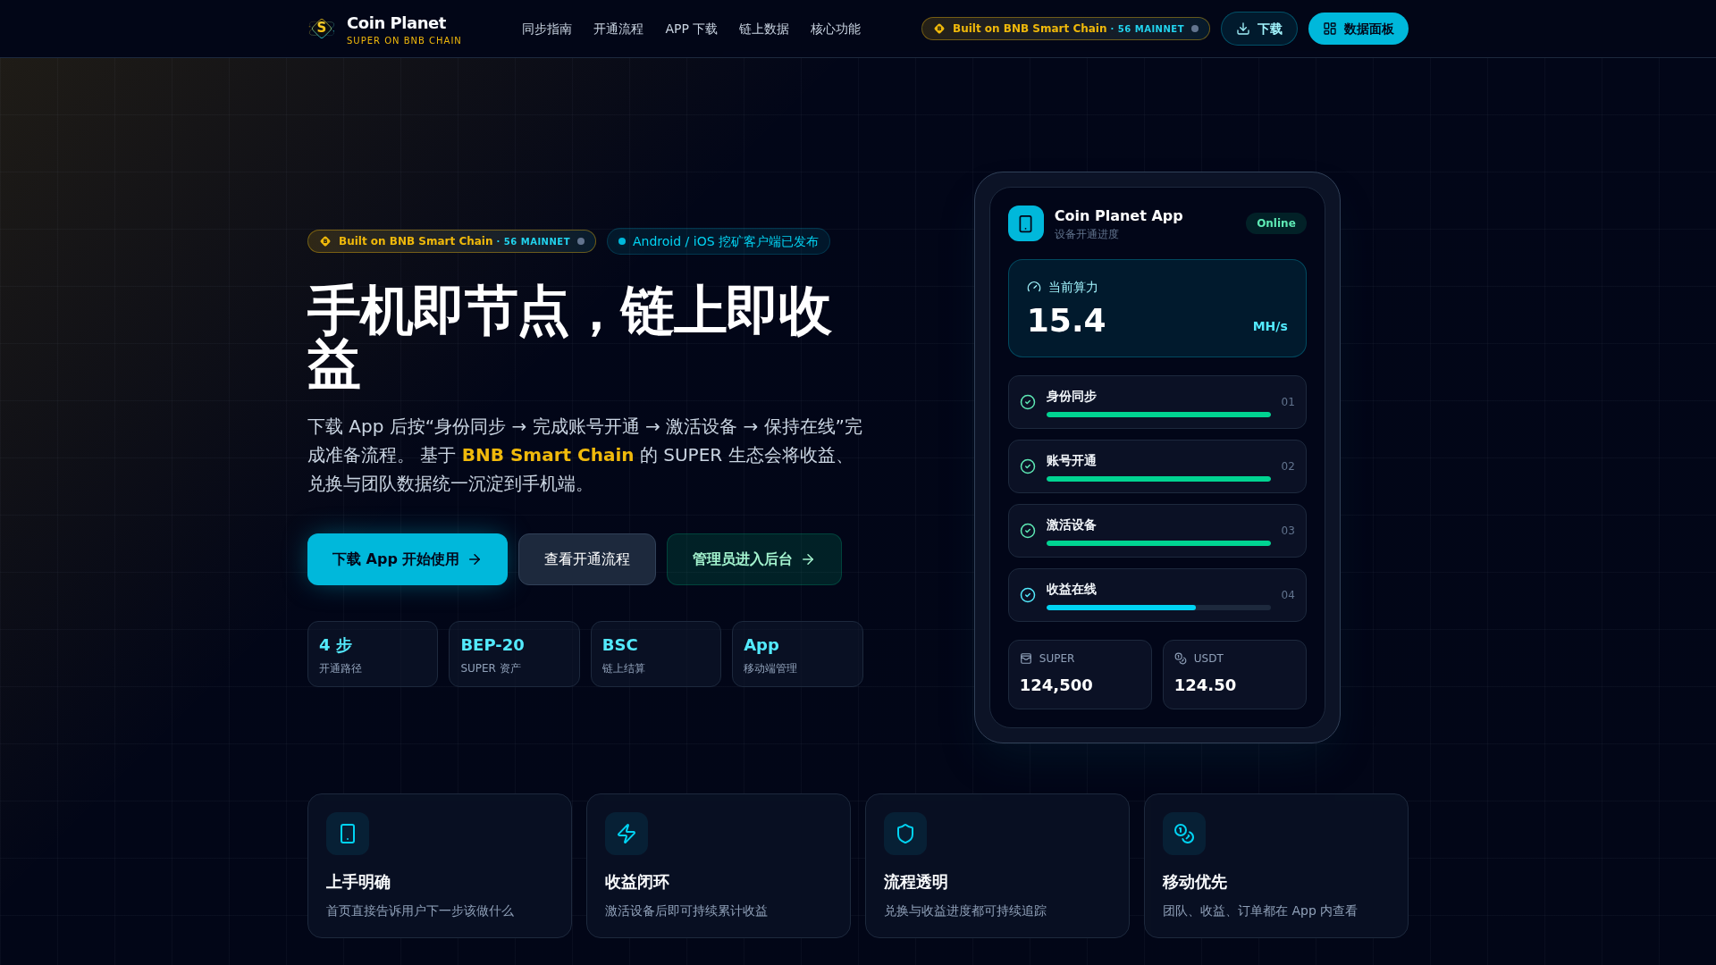Select 核心功能 nav item
1716x965 pixels.
836,29
